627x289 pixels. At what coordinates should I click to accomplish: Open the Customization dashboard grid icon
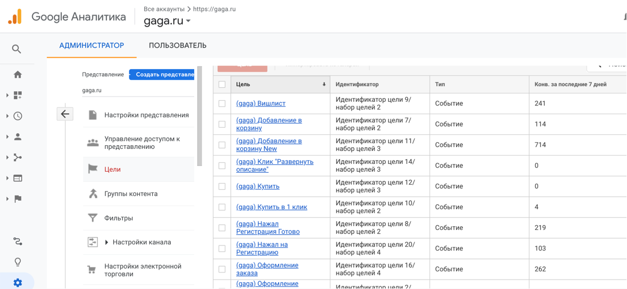[18, 95]
